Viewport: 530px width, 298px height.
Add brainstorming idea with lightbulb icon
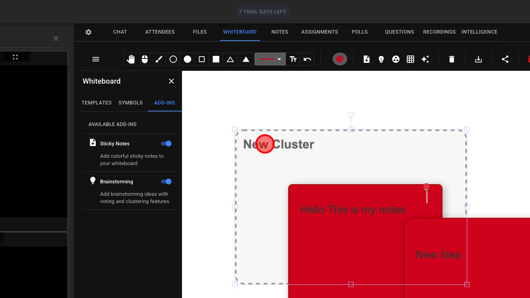[x=381, y=59]
